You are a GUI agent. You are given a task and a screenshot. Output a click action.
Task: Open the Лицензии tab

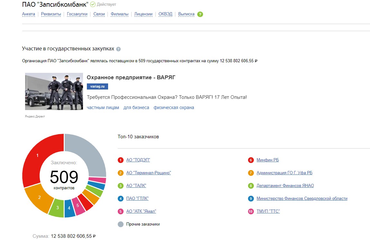point(143,14)
